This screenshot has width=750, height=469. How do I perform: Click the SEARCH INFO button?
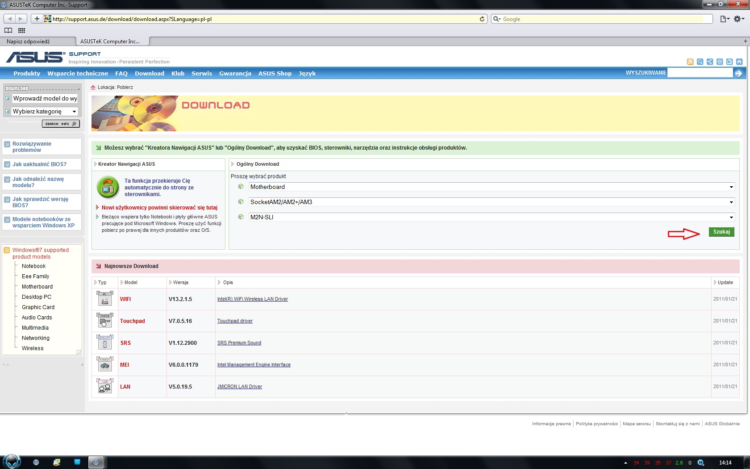61,124
